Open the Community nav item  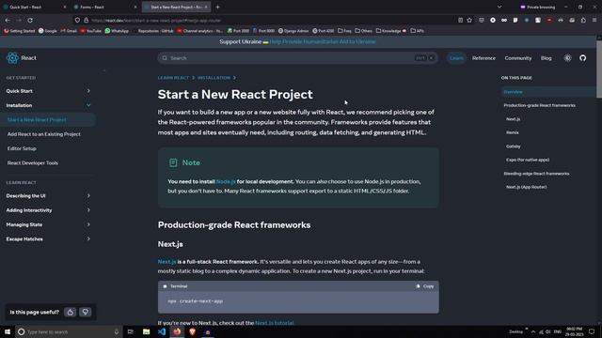[x=518, y=58]
